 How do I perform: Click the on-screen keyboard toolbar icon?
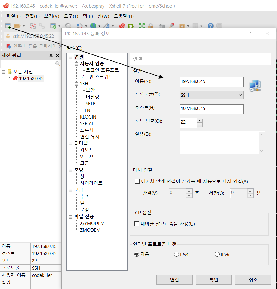(161, 26)
